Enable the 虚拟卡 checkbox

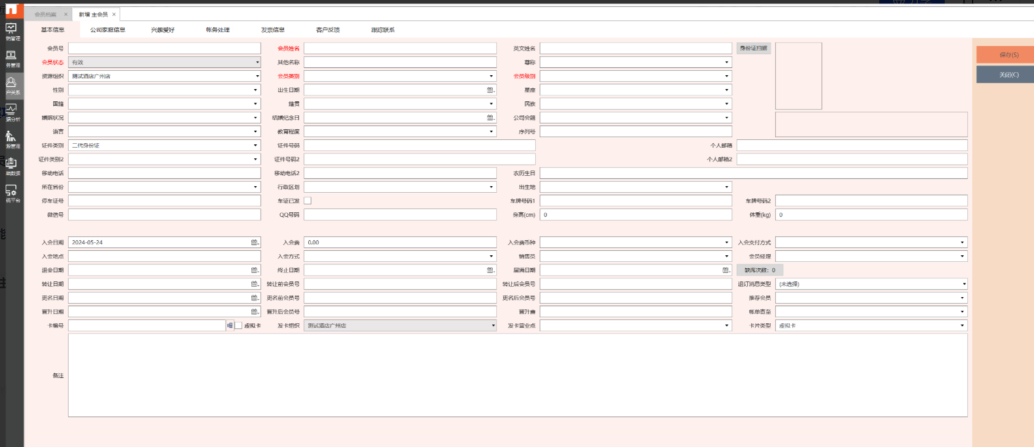[x=239, y=326]
